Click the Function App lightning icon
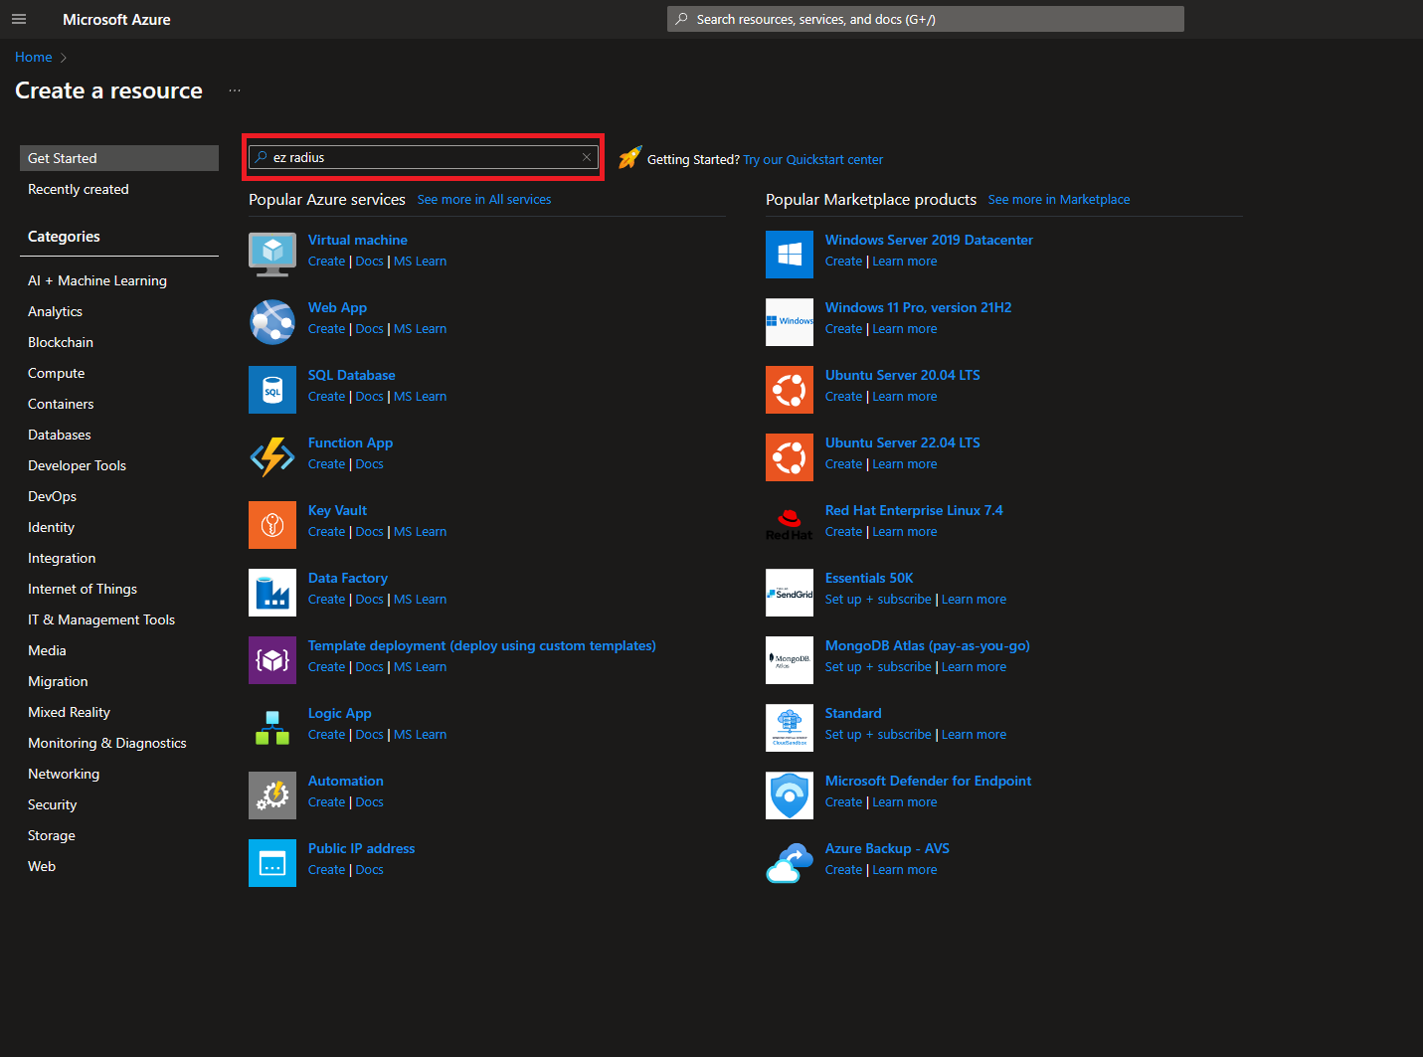 coord(272,457)
